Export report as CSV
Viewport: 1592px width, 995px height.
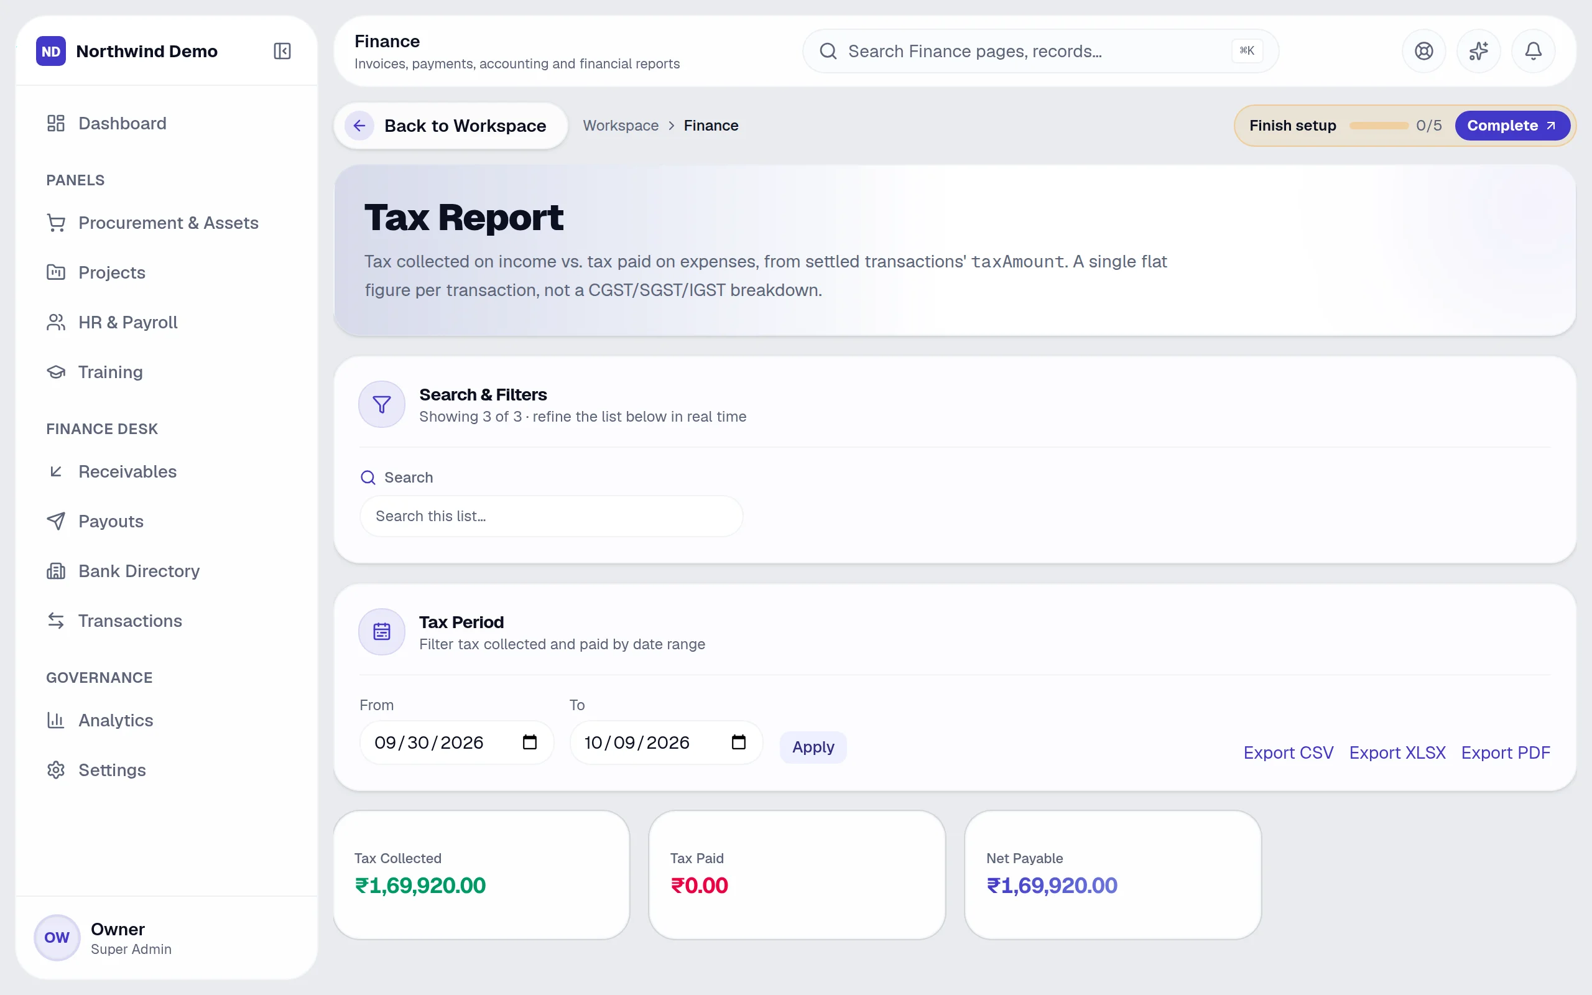1288,752
